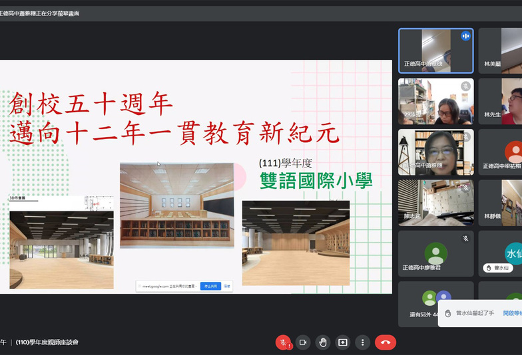Open the three-dot more options menu

click(x=362, y=342)
